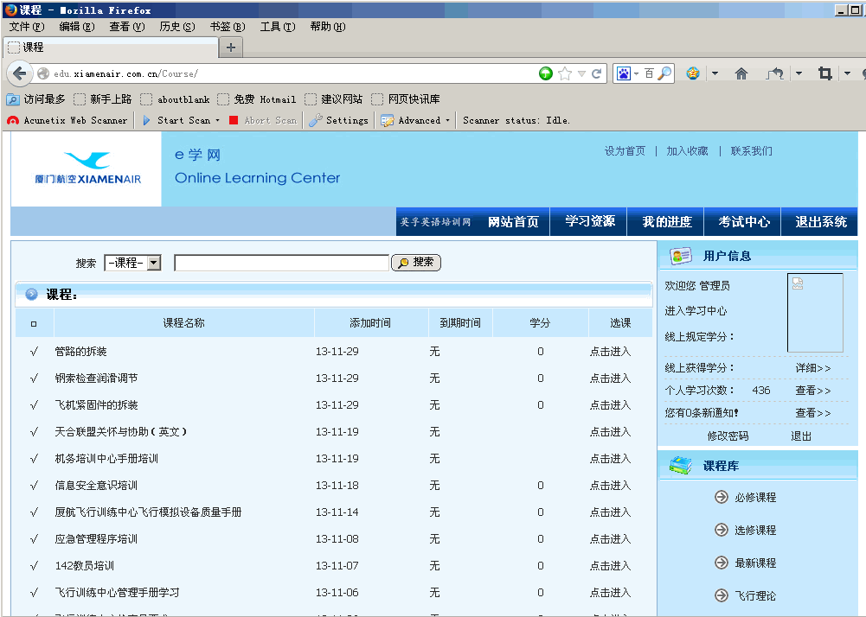Open a new tab with plus button
Screen dimensions: 866x617
tap(231, 48)
